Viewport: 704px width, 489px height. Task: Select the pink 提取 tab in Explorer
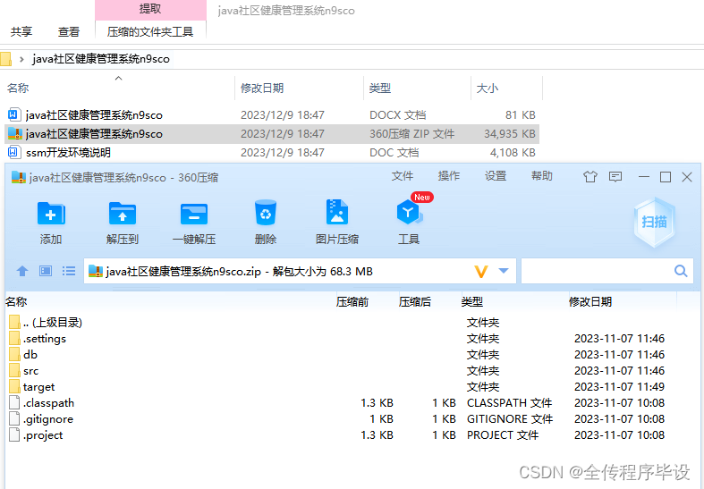coord(150,10)
